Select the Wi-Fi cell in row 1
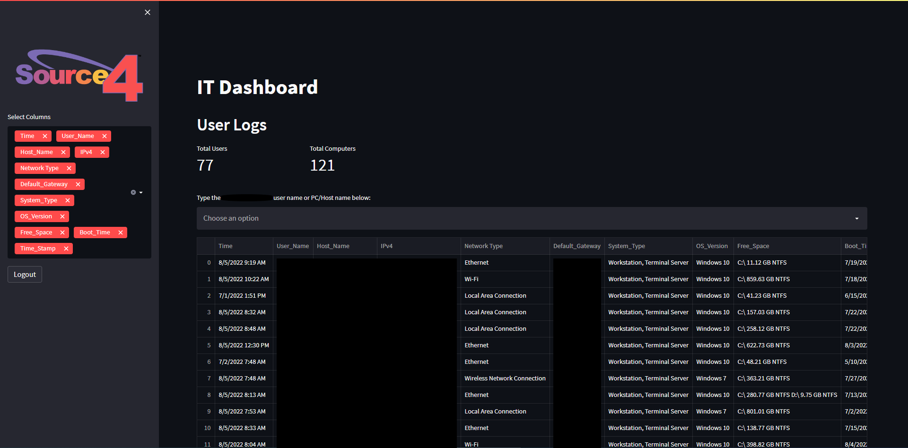 [x=505, y=279]
